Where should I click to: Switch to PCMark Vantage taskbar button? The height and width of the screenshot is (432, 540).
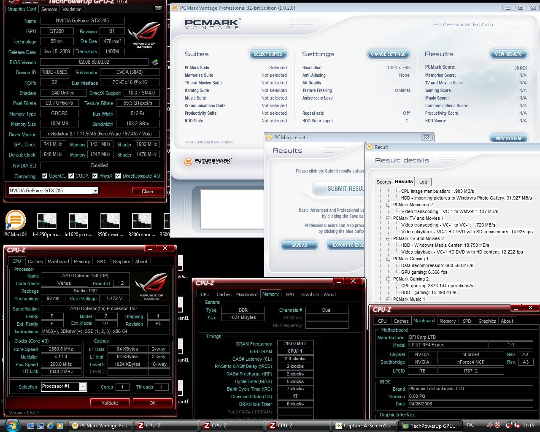(x=101, y=426)
